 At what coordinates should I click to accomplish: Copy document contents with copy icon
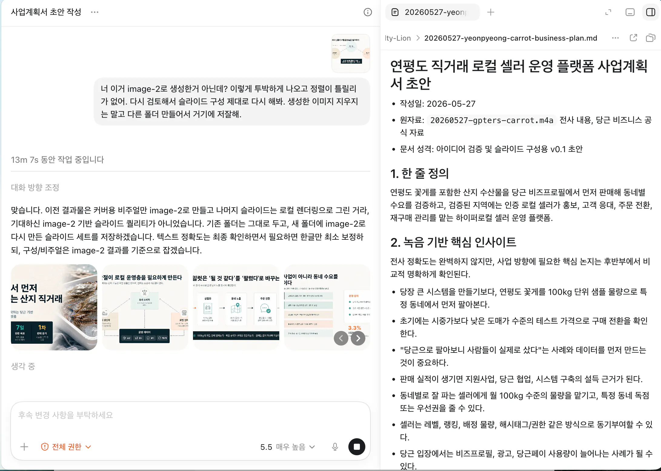[x=650, y=38]
